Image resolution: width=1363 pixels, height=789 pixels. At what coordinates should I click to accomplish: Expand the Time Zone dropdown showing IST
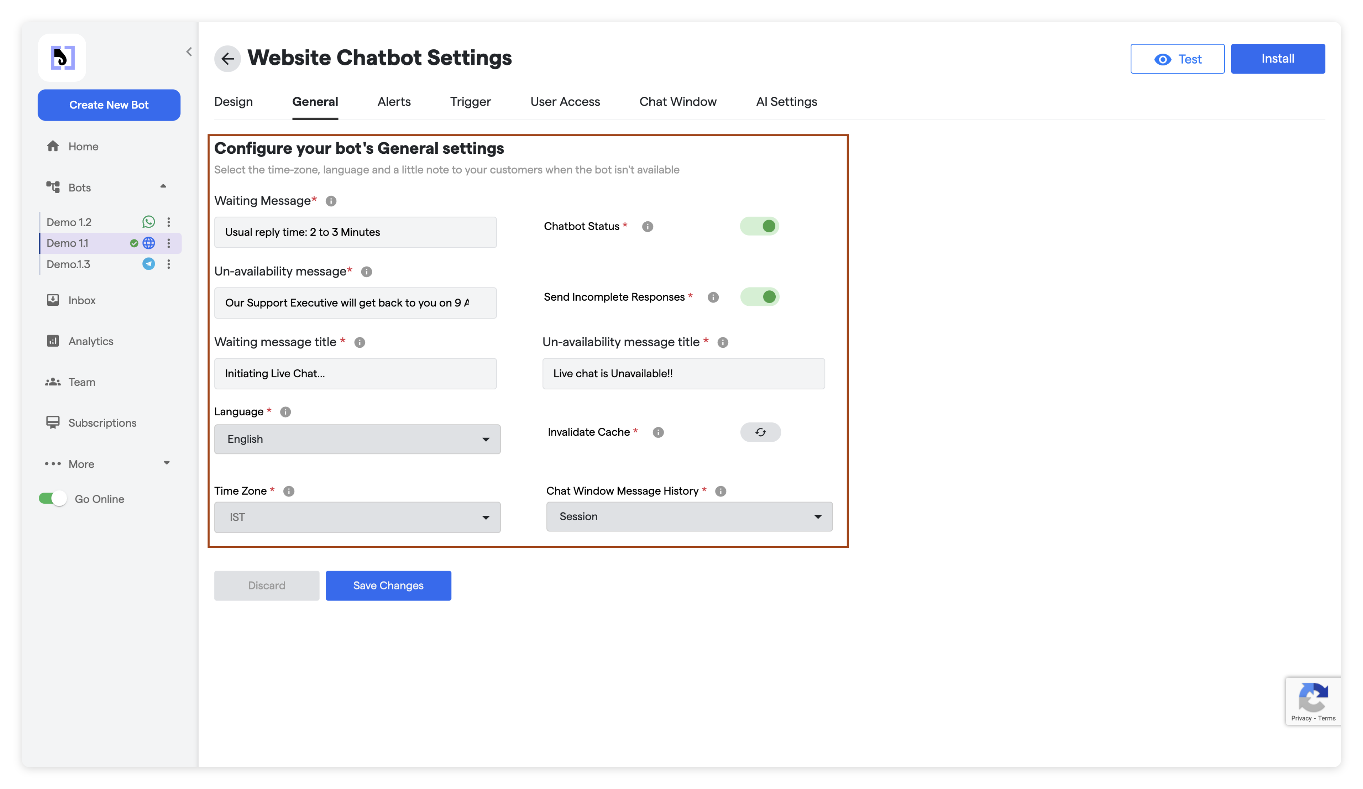click(x=357, y=517)
